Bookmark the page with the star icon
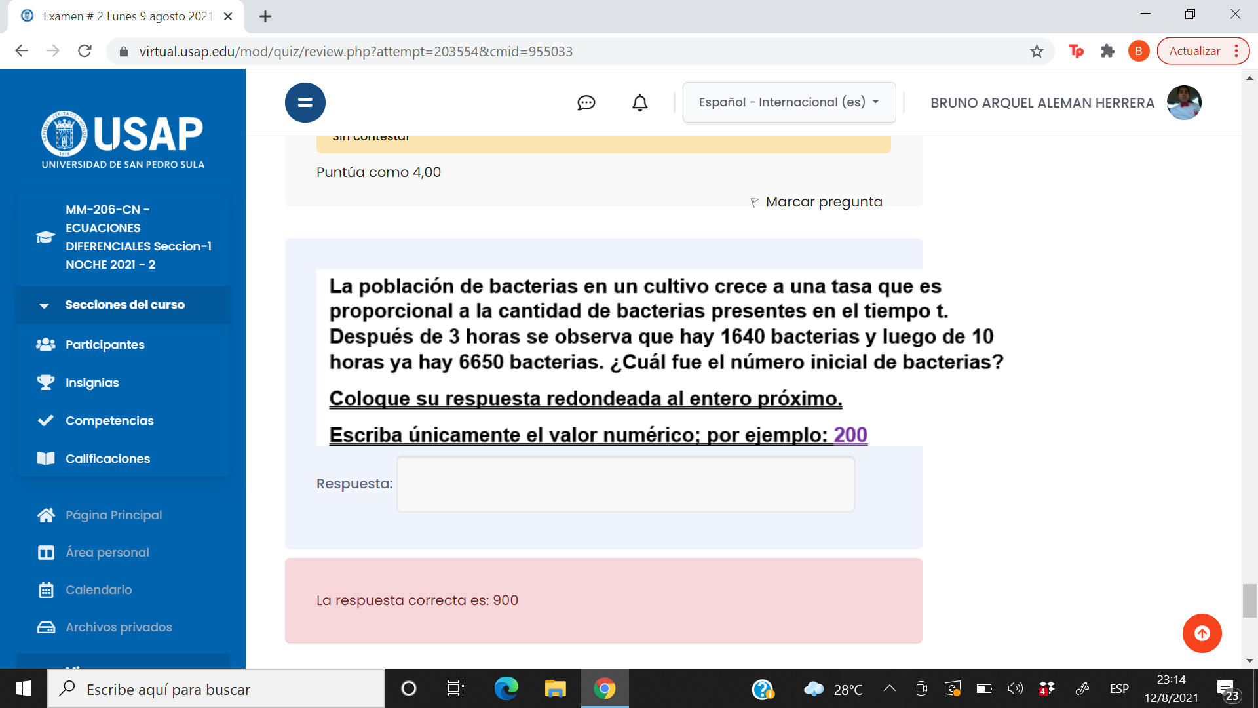The height and width of the screenshot is (708, 1258). [1037, 50]
